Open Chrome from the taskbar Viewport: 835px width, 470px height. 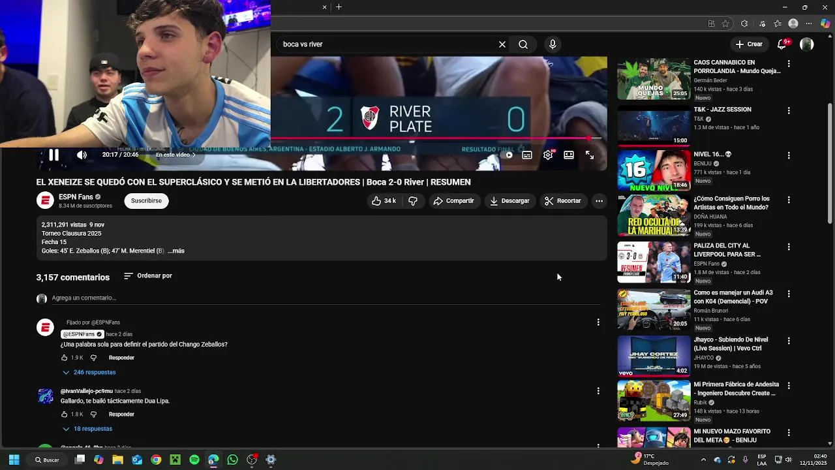156,460
